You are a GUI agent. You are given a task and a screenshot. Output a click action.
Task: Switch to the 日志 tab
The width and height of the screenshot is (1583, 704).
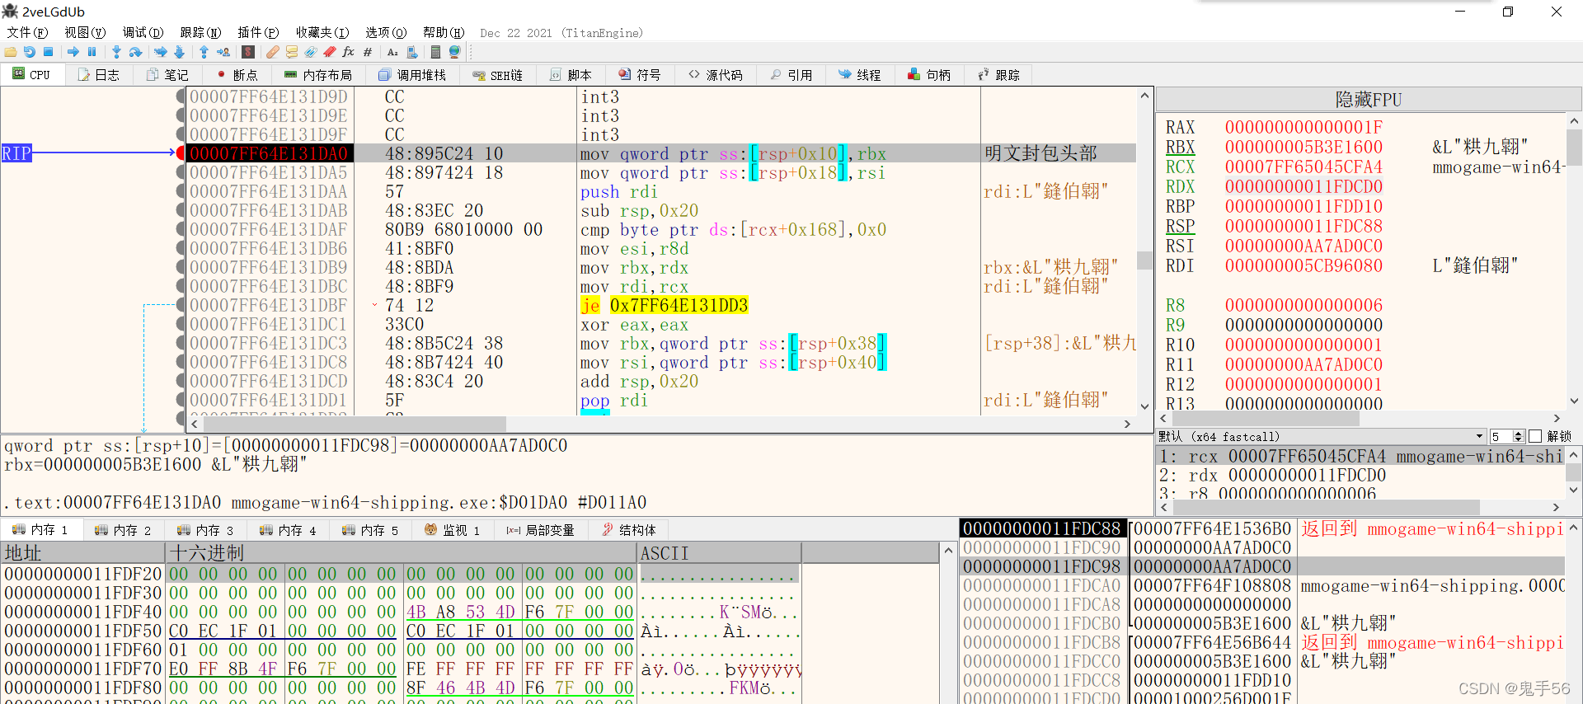pyautogui.click(x=99, y=75)
